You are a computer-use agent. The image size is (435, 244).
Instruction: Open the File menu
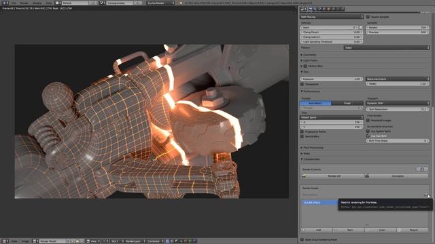[x=14, y=3]
